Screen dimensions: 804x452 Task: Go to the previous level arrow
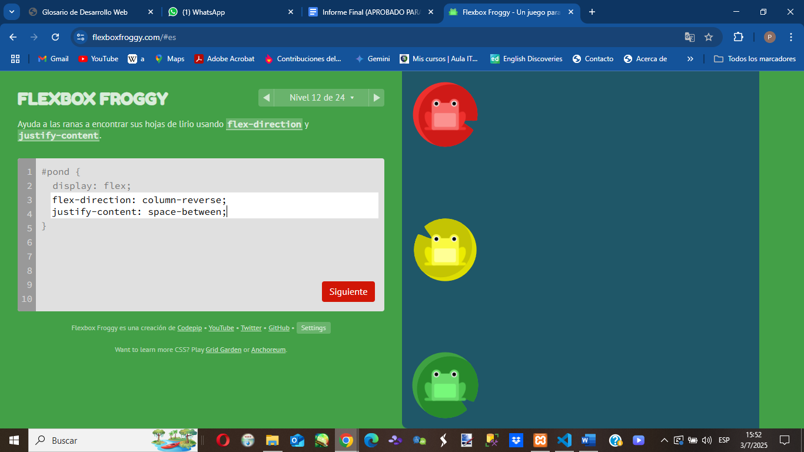[x=266, y=98]
